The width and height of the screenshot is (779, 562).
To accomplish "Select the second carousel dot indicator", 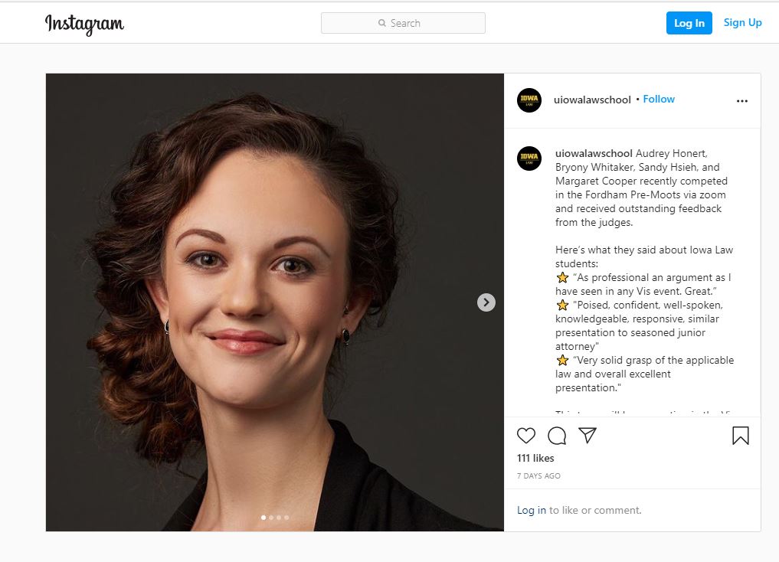I will (271, 518).
